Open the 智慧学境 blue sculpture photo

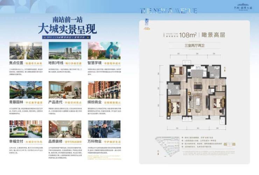tap(104, 51)
